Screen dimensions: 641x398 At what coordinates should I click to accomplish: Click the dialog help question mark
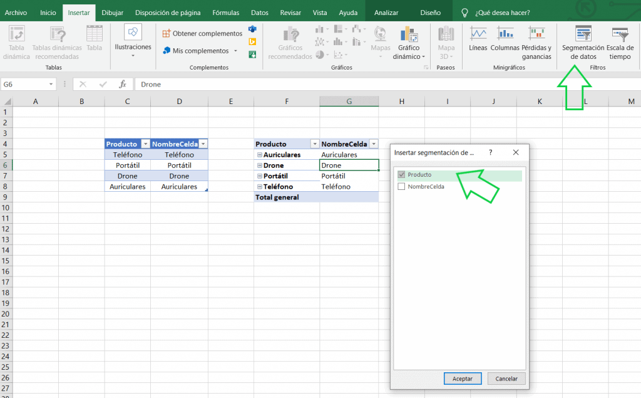[x=491, y=152]
